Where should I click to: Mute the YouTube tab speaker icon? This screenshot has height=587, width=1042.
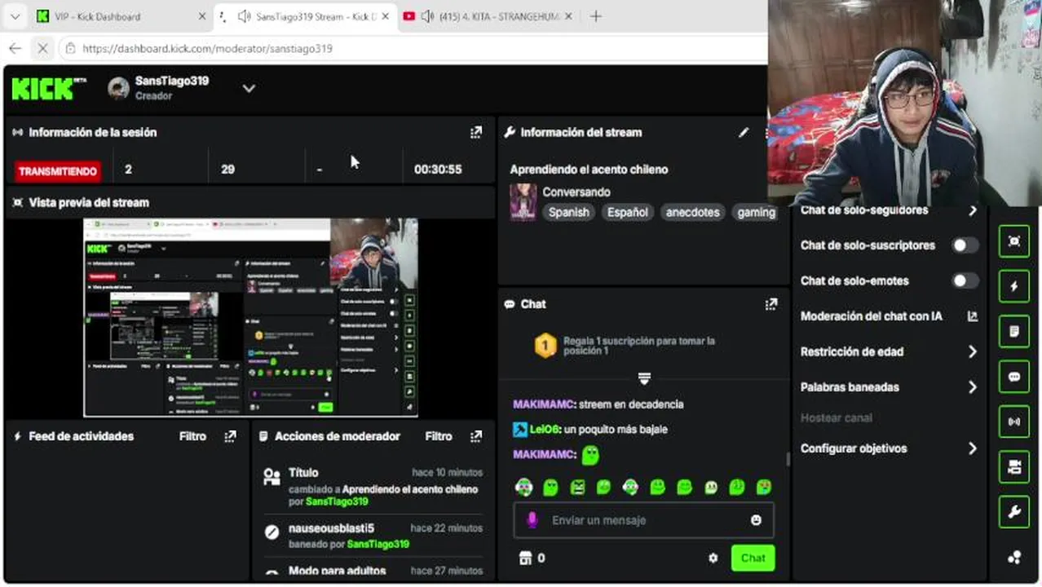coord(427,16)
